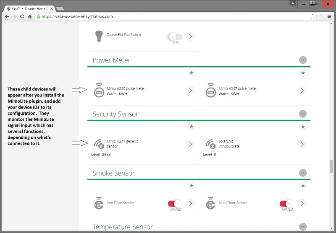Image resolution: width=336 pixels, height=233 pixels.
Task: Click the Chrome user profile icon
Action: pyautogui.click(x=292, y=3)
